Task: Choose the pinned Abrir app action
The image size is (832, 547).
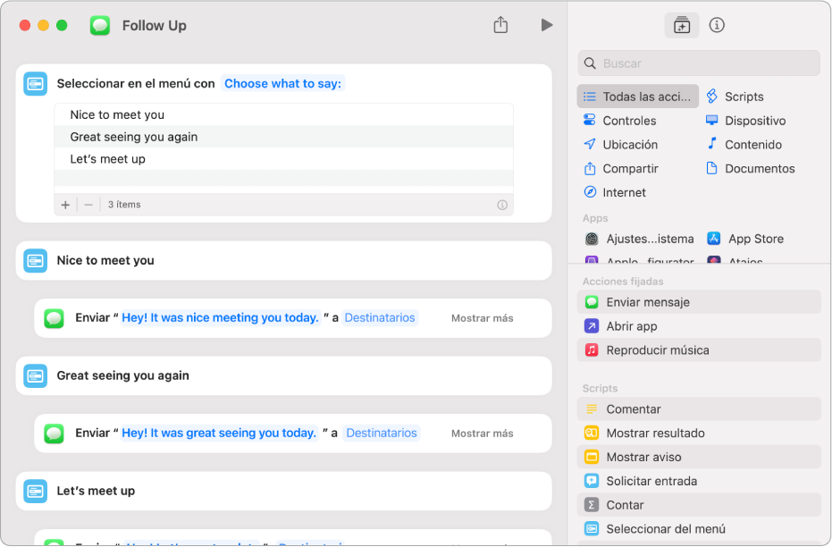Action: click(699, 326)
